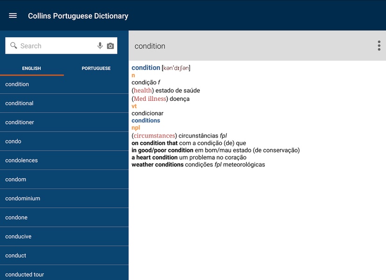
Task: Click the translation 'doença'
Action: 179,98
